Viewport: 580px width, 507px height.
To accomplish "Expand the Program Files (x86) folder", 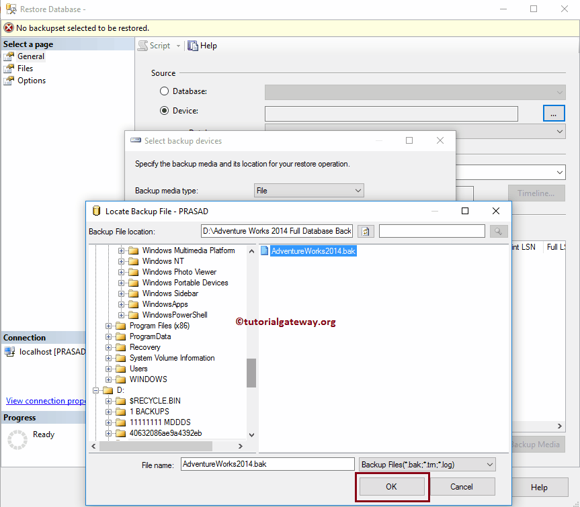I will (110, 325).
